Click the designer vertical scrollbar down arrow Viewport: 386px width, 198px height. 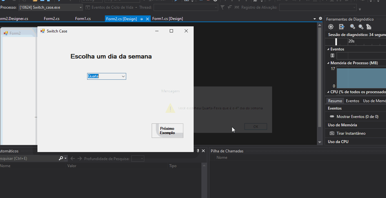(320, 142)
